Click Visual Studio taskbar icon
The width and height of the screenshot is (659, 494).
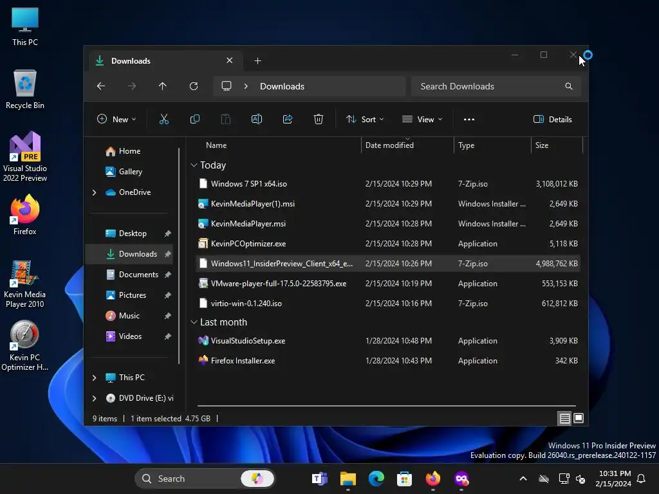pyautogui.click(x=461, y=479)
